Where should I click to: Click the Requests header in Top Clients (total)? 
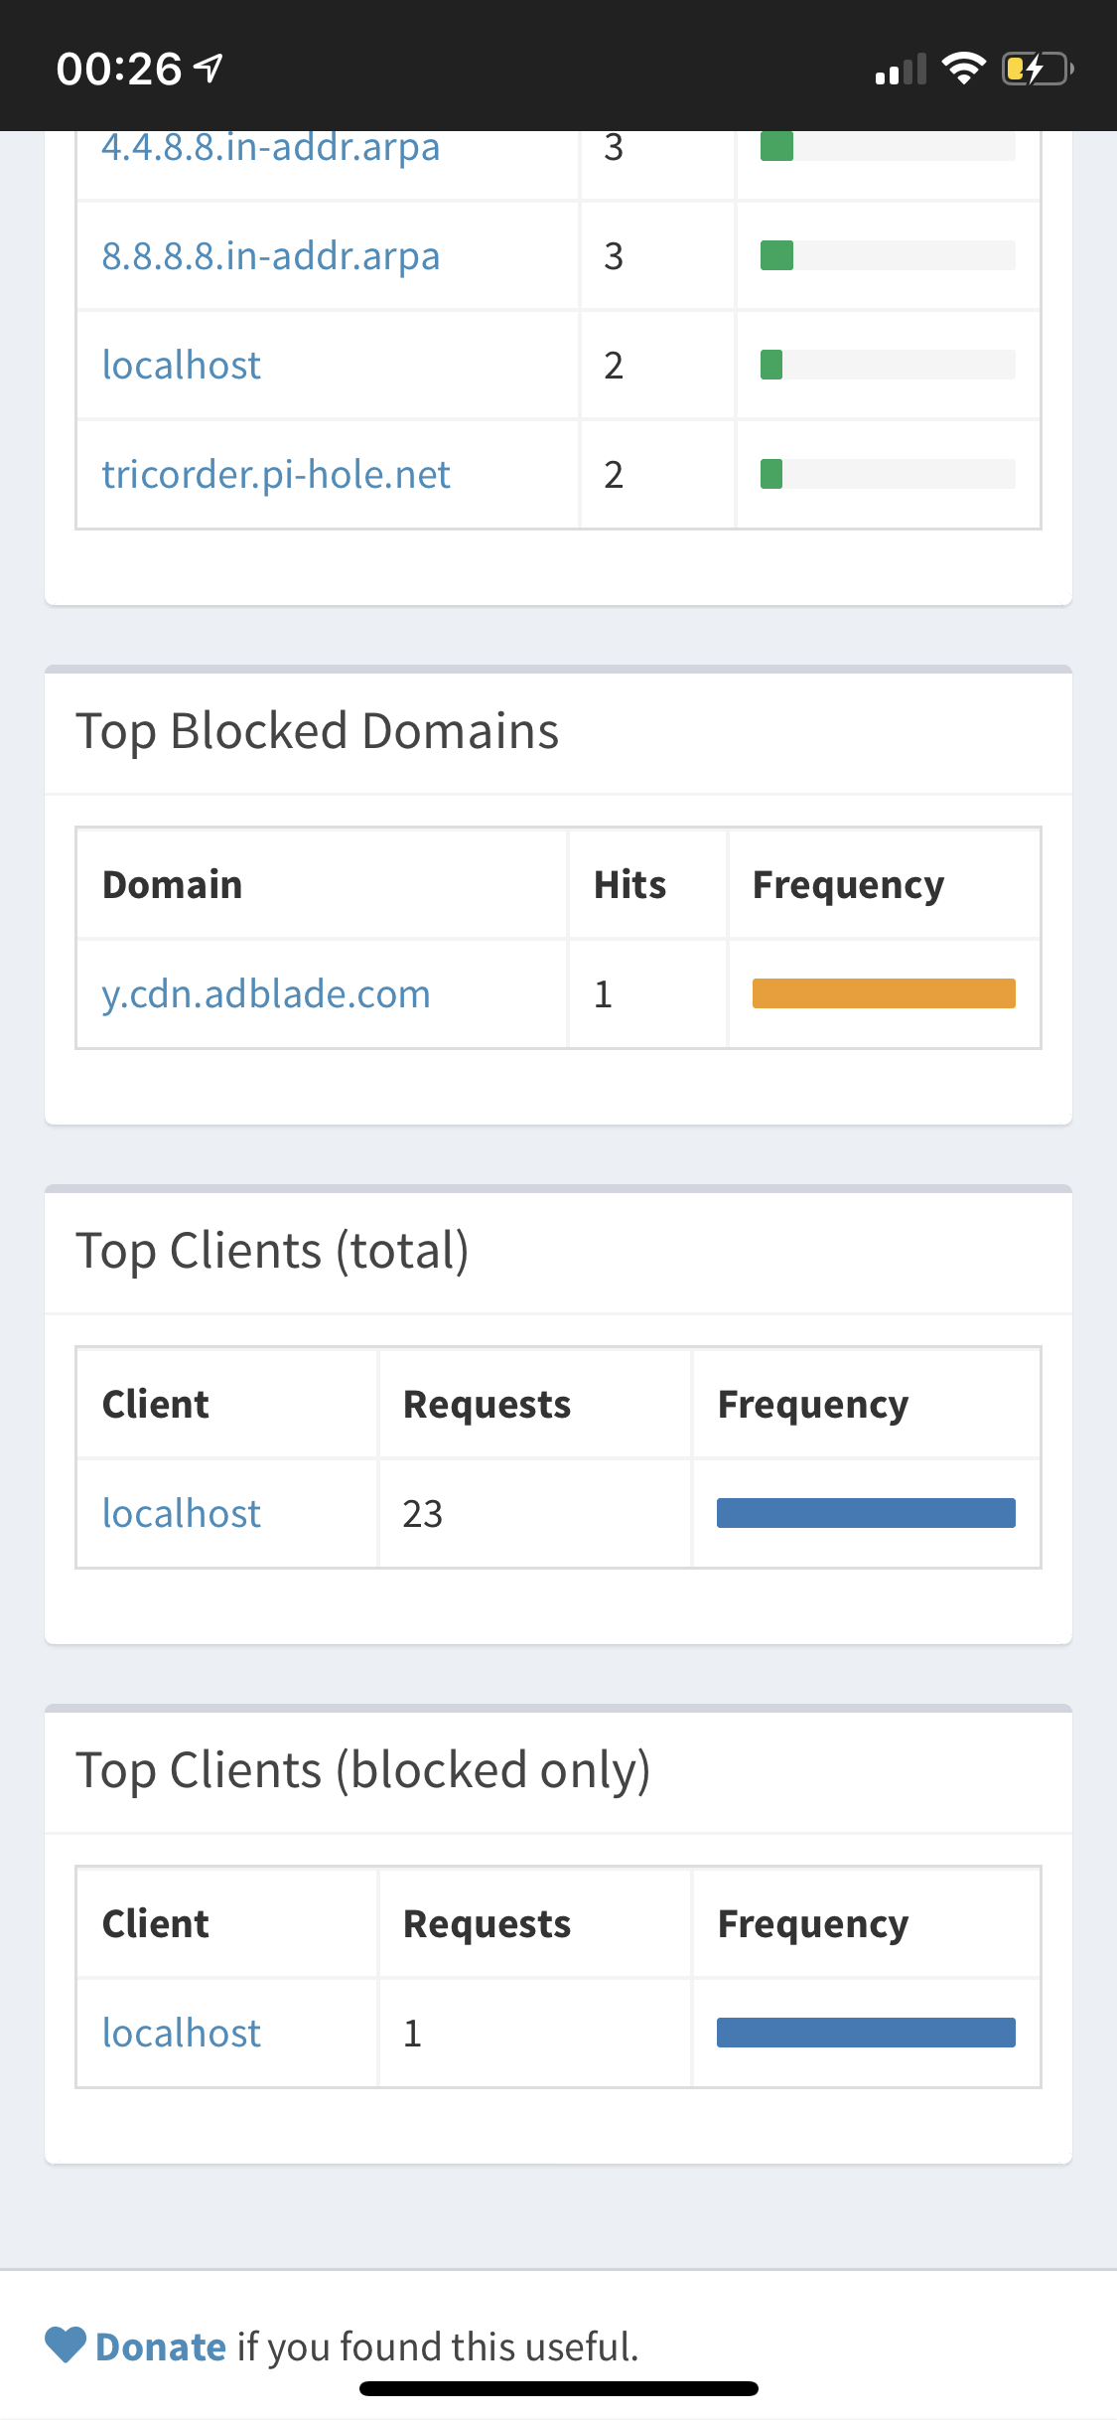(x=487, y=1404)
